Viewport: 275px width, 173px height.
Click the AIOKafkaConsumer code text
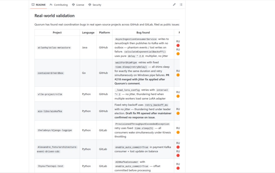click(127, 162)
